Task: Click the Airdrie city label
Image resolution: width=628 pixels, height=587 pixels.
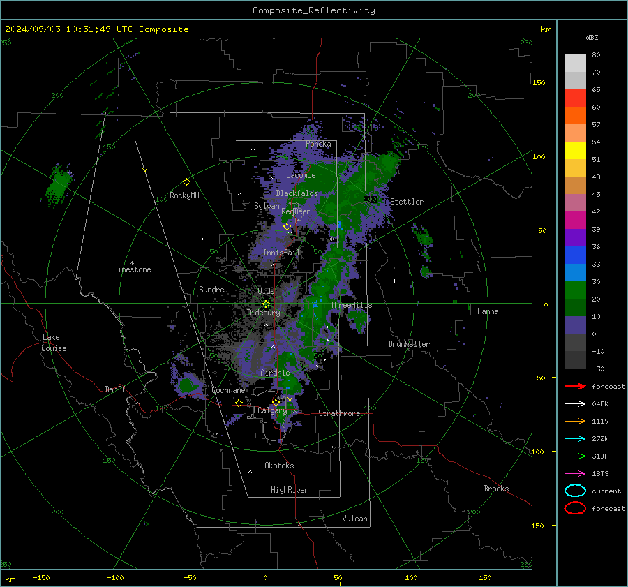Action: pos(275,373)
